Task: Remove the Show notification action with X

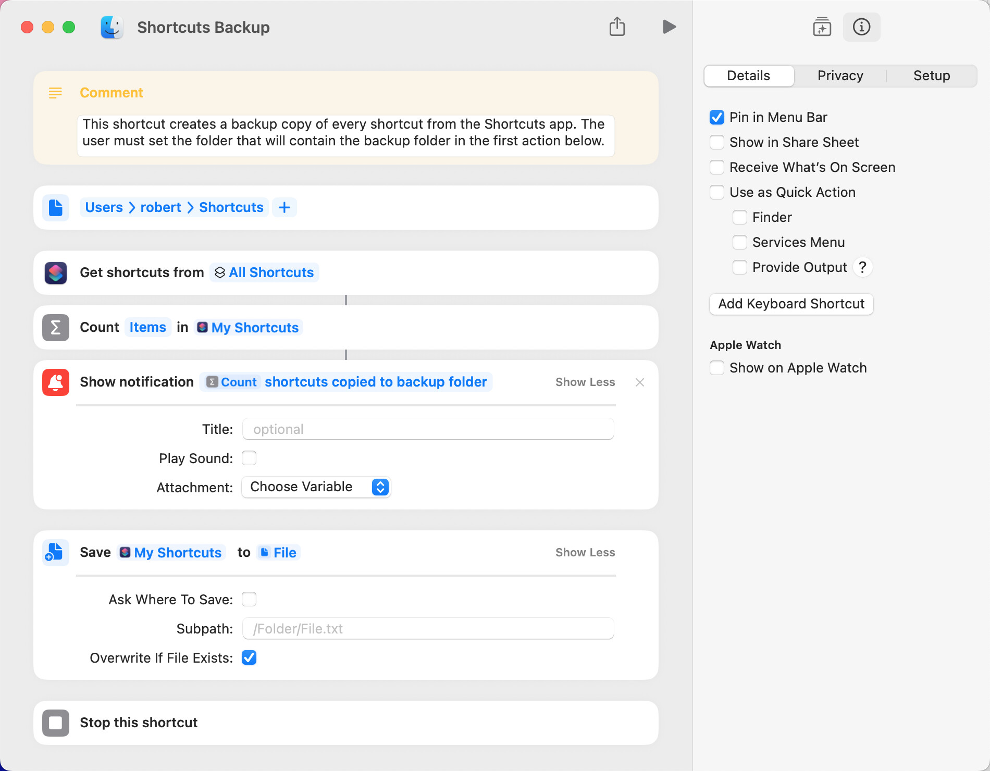Action: click(x=640, y=382)
